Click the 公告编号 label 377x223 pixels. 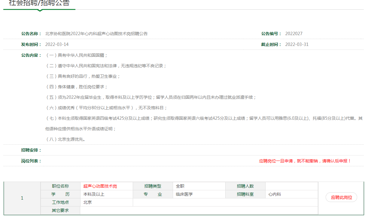pyautogui.click(x=271, y=34)
